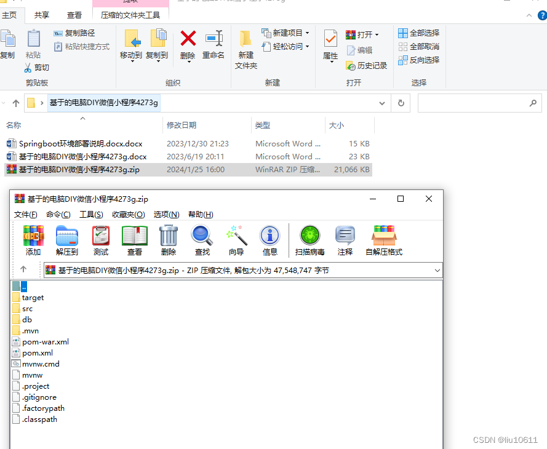547x449 pixels.
Task: Click the Extract To (解压到) icon
Action: [x=66, y=236]
